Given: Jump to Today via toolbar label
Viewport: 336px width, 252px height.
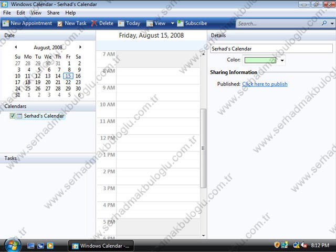Looking at the screenshot, I should point(133,24).
